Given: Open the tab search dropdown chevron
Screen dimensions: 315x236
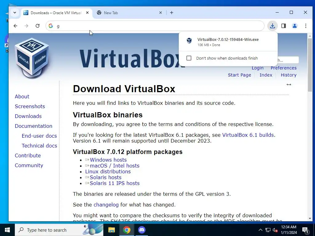Looking at the screenshot, I should (15, 13).
